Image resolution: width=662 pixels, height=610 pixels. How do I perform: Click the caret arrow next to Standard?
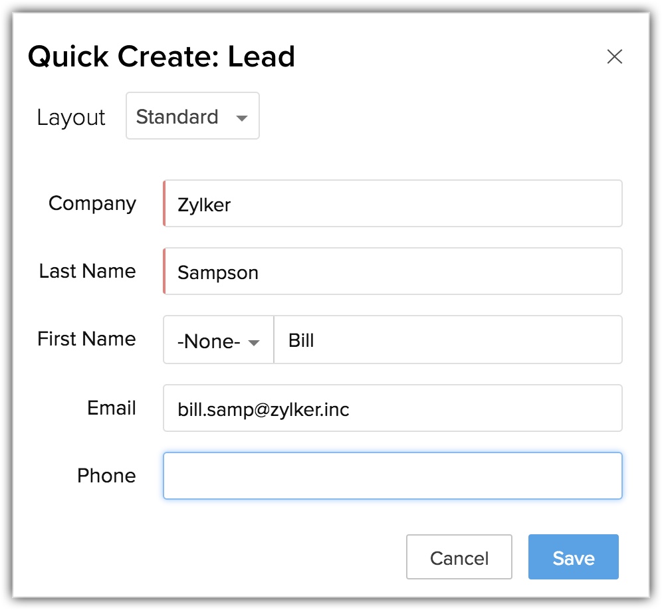click(242, 118)
